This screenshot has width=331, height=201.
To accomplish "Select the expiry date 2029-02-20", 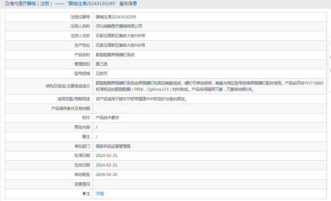I will pos(106,175).
